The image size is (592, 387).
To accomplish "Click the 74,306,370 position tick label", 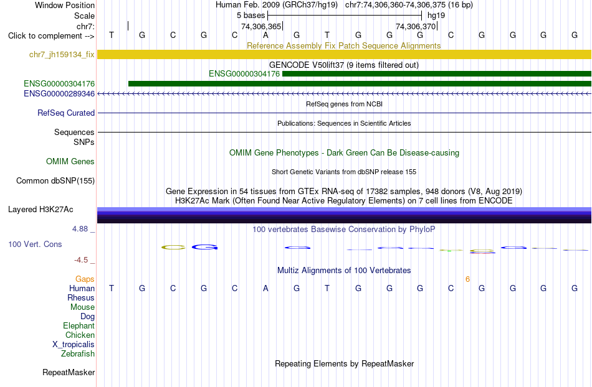I will (416, 26).
